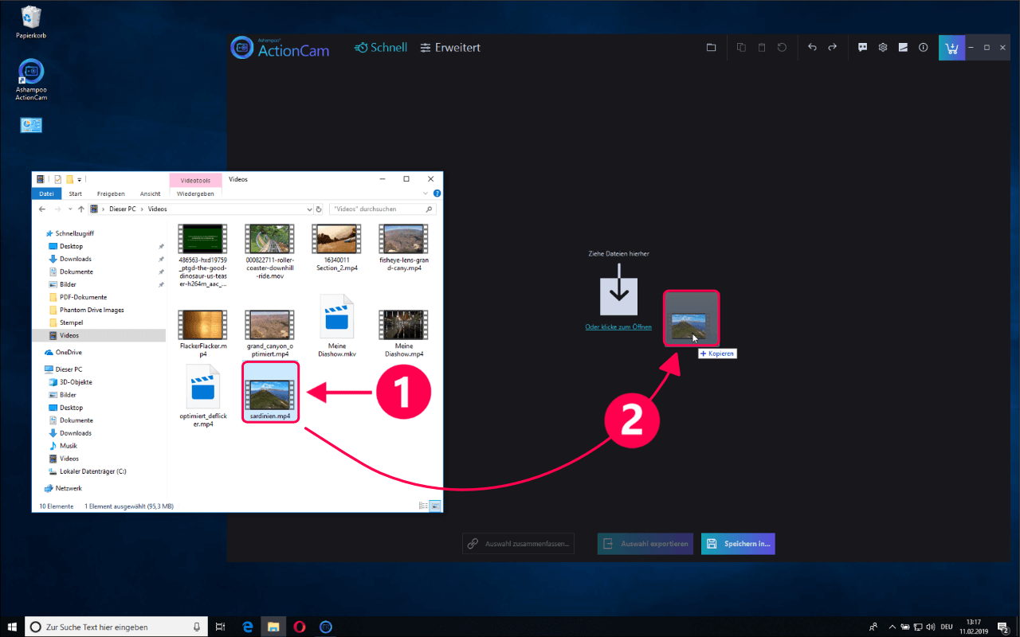Open the quick access toolbar dropdown arrow

[x=80, y=180]
